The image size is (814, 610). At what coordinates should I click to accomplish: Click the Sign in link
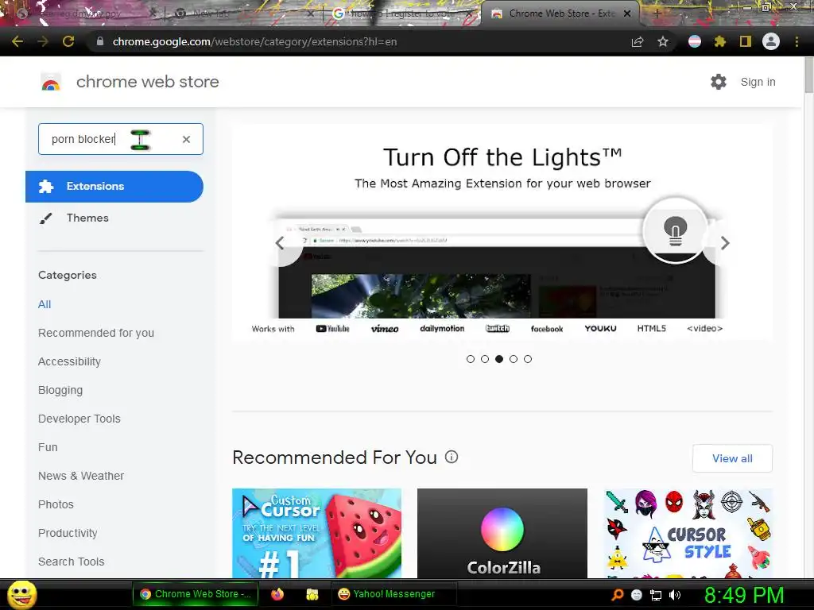(758, 82)
